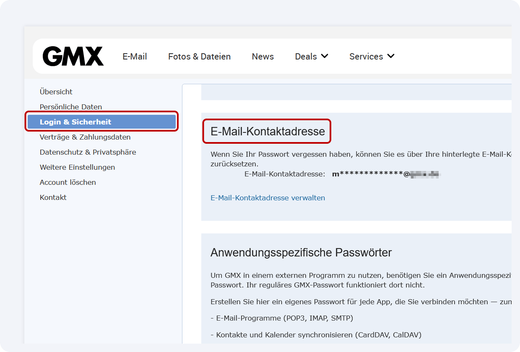Screen dimensions: 520x352
Task: Open Verträge & Zahlungsdaten settings
Action: (85, 137)
